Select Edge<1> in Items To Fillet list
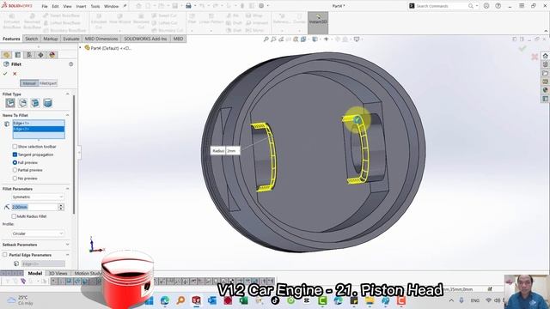 (39, 123)
